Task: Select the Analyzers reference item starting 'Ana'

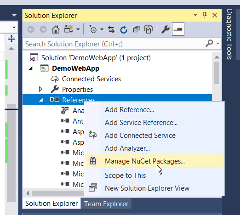Action: point(78,111)
